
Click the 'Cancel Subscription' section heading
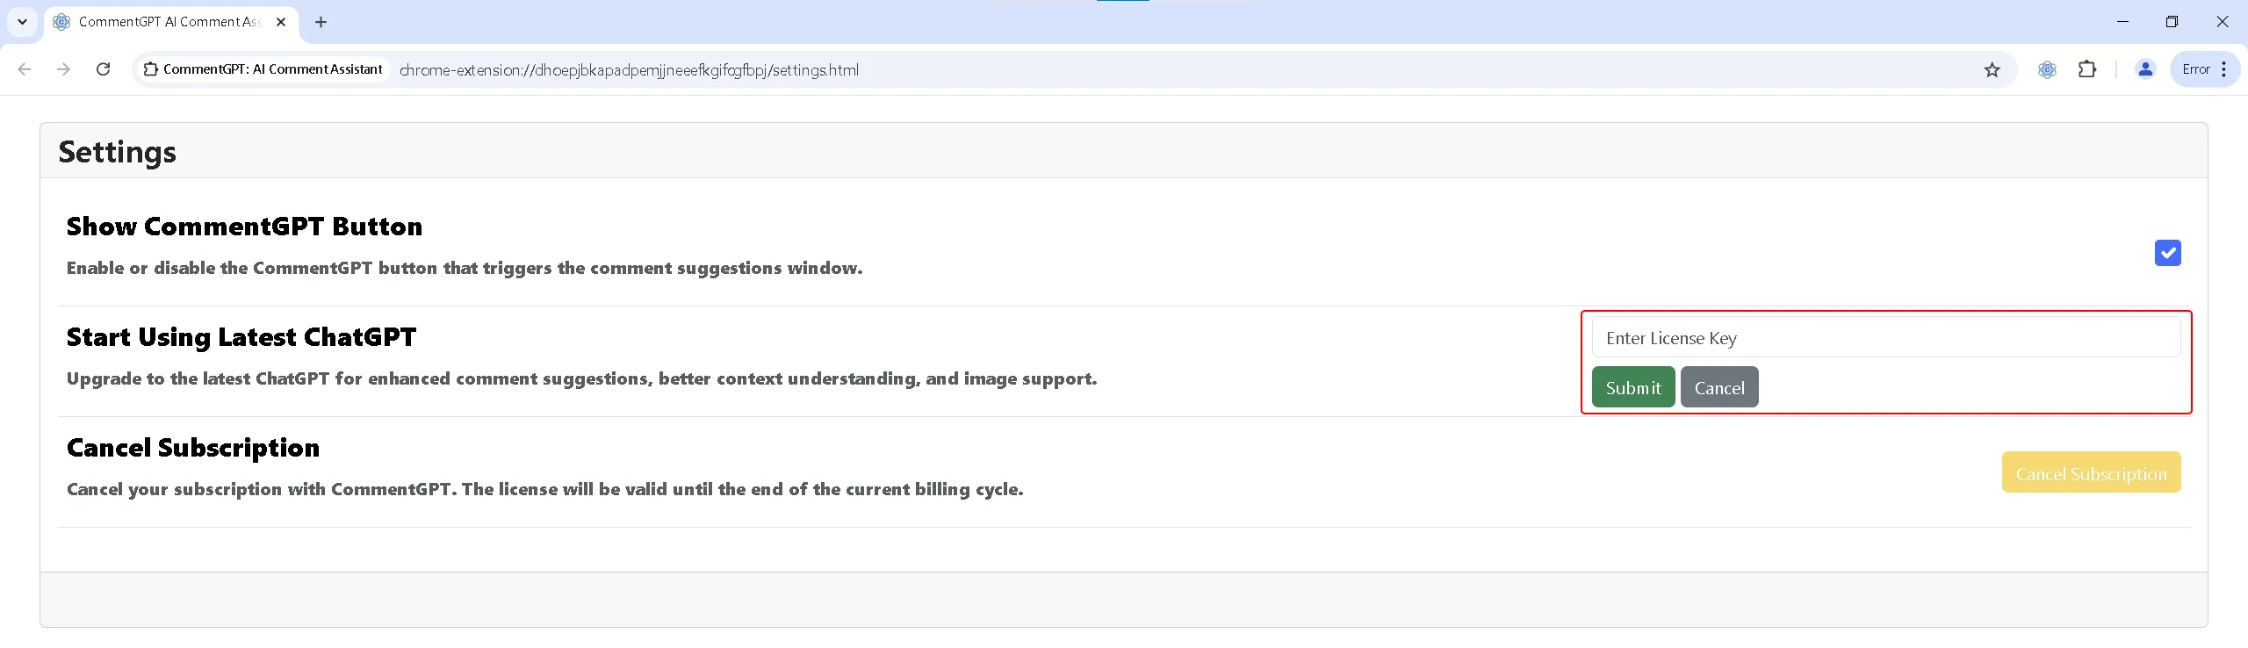193,448
